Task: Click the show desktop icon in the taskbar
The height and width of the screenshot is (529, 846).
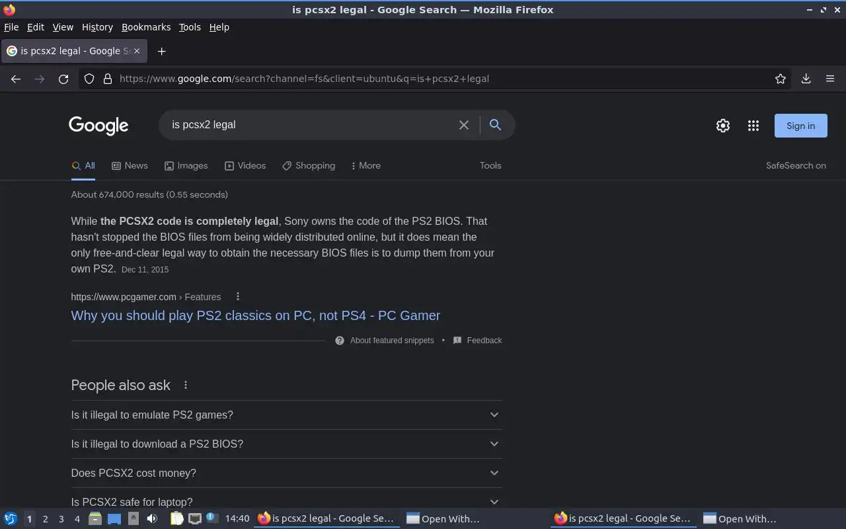Action: (114, 518)
